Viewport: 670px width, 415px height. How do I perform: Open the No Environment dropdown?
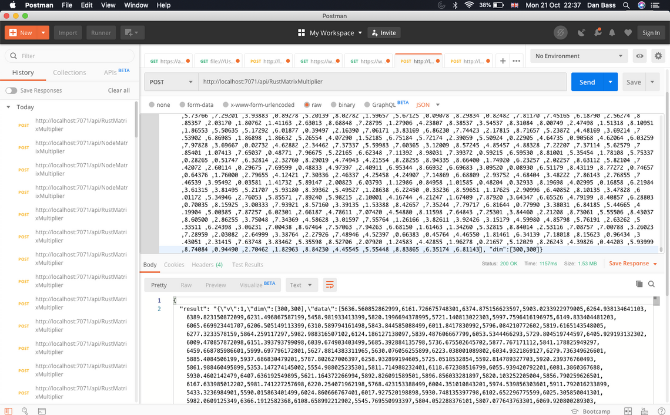(x=578, y=56)
